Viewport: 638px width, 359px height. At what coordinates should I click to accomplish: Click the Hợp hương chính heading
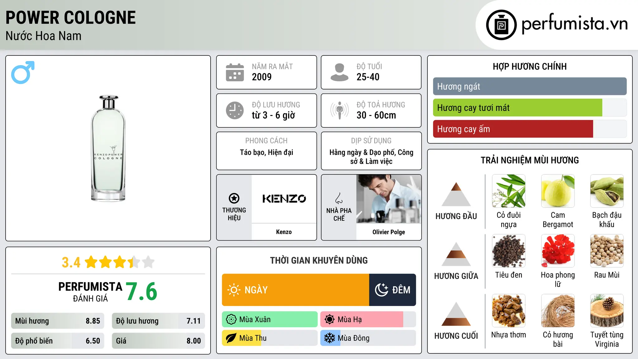[x=530, y=66]
